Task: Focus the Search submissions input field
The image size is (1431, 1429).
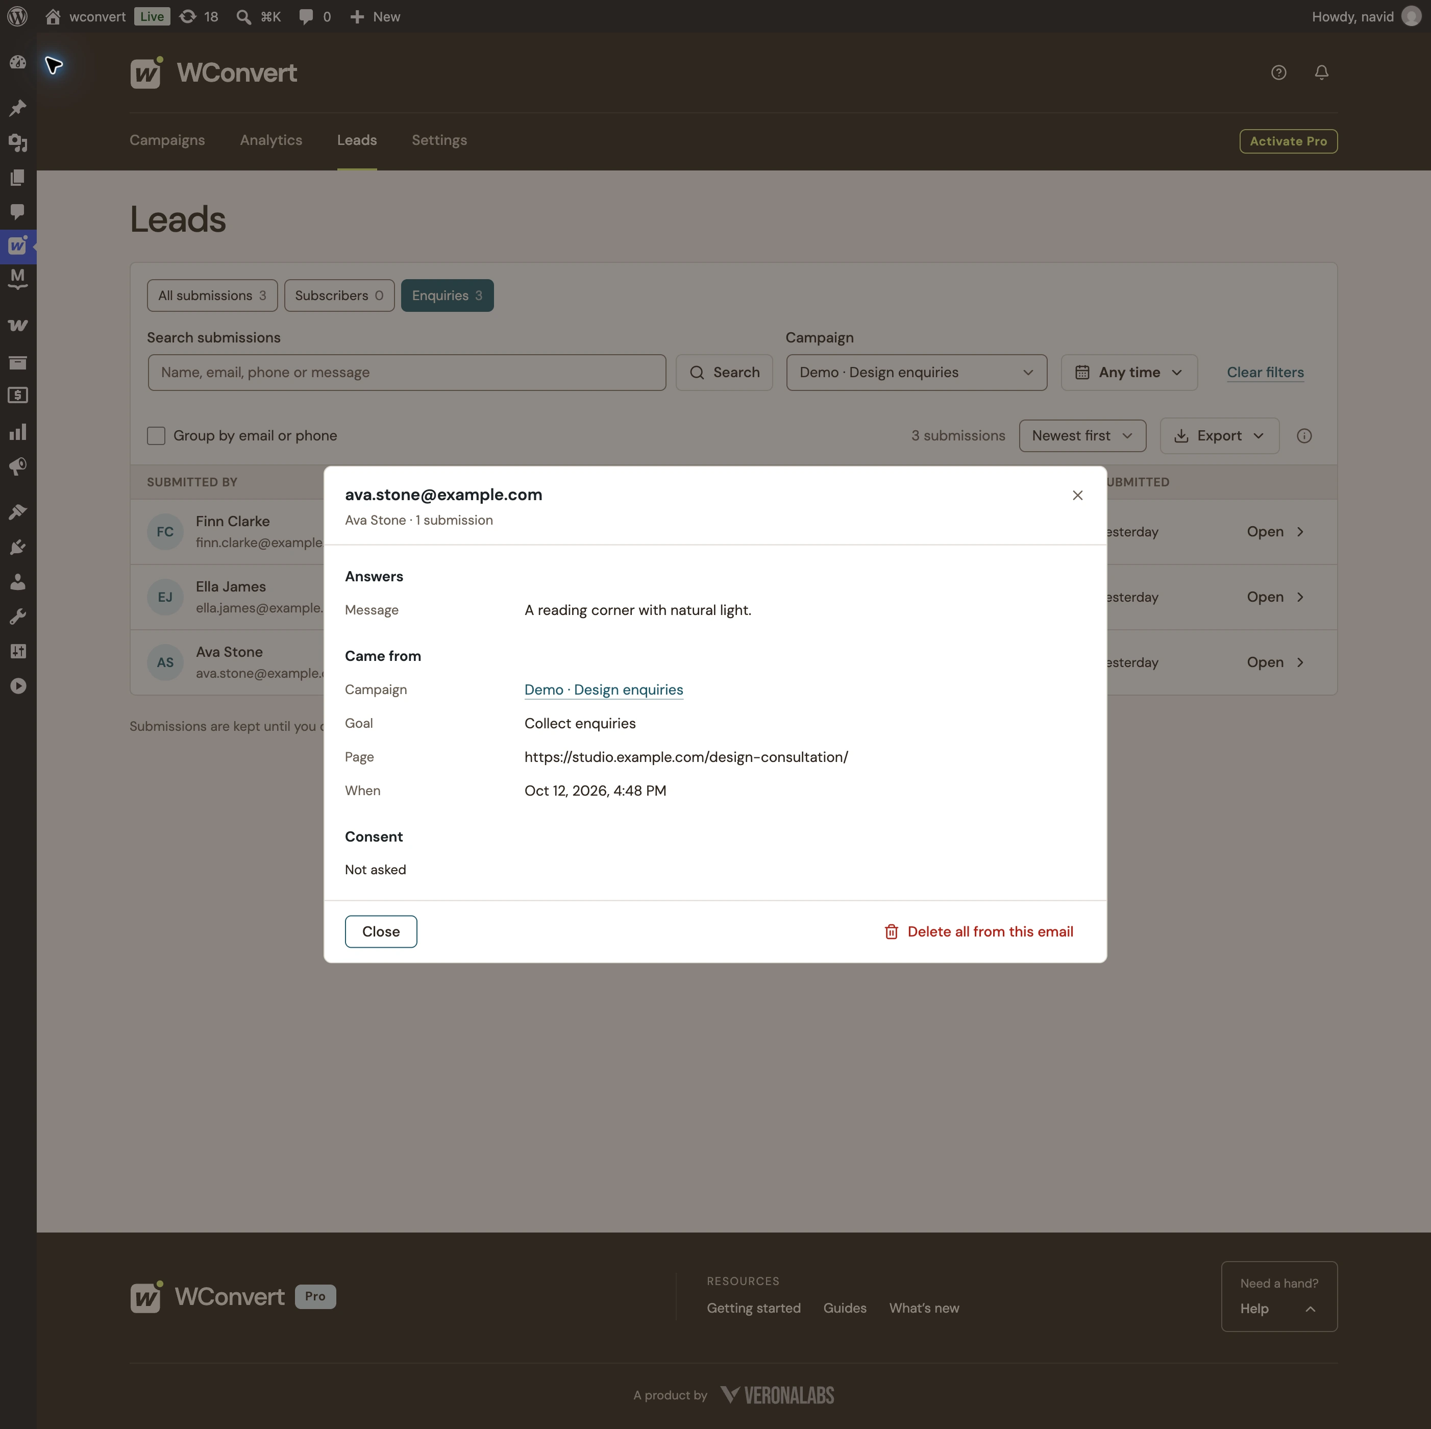Action: (407, 373)
